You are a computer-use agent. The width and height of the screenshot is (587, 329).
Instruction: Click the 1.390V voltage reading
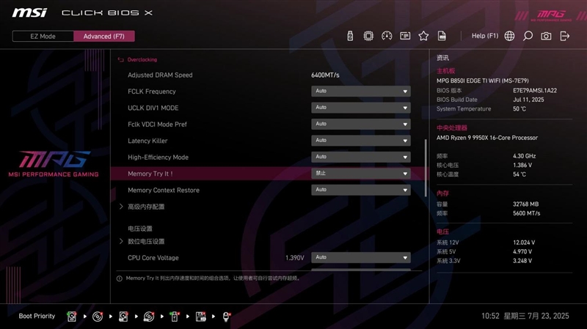pos(295,258)
